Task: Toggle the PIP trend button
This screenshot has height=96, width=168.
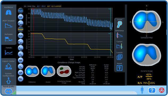Action: pos(20,17)
